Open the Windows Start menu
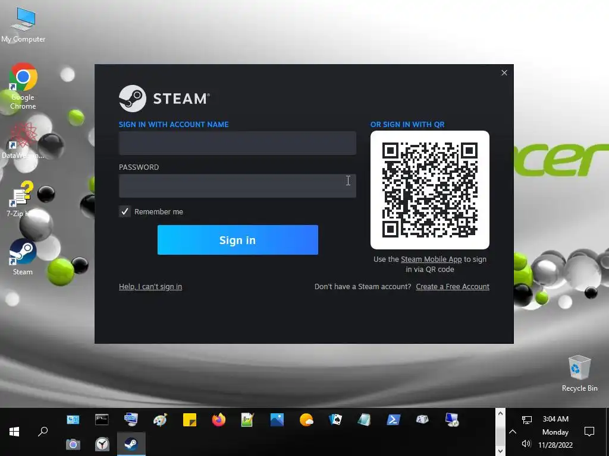 (14, 432)
